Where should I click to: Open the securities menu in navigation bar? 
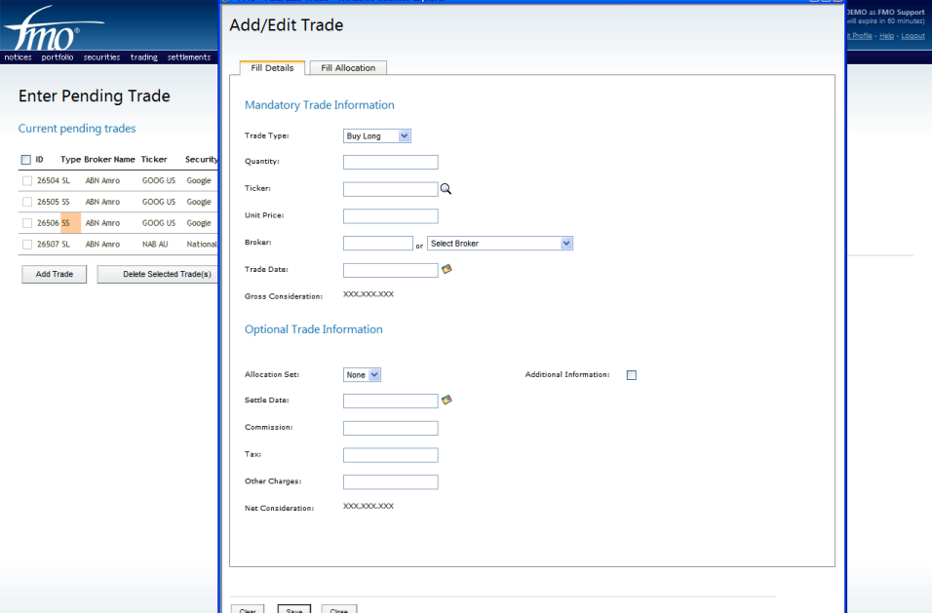[101, 57]
